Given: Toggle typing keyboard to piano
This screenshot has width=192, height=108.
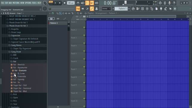Looking at the screenshot, I should coord(78,9).
